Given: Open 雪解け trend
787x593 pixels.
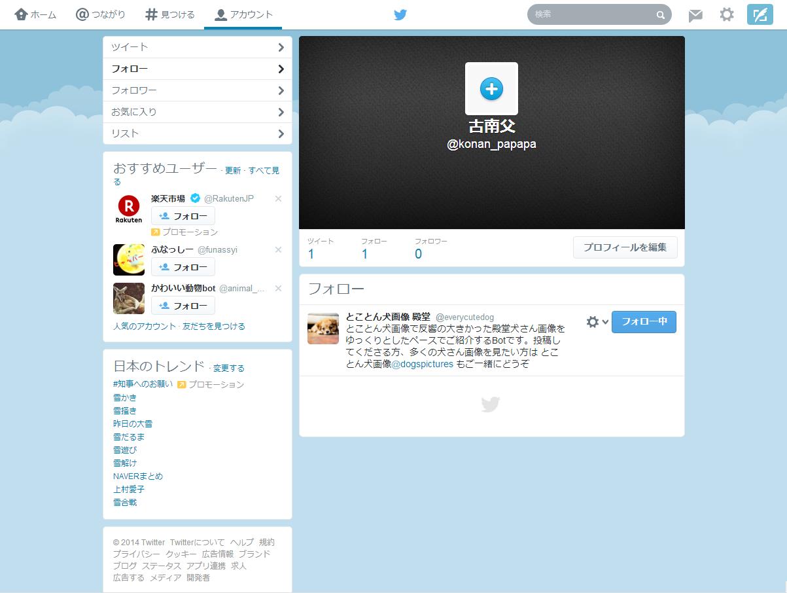Looking at the screenshot, I should pyautogui.click(x=125, y=463).
